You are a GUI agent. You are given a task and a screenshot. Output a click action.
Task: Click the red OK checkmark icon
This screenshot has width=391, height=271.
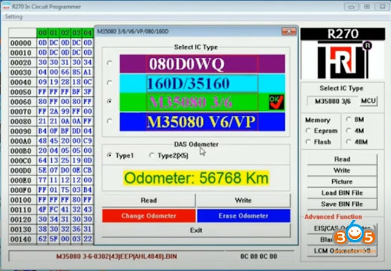pyautogui.click(x=276, y=102)
